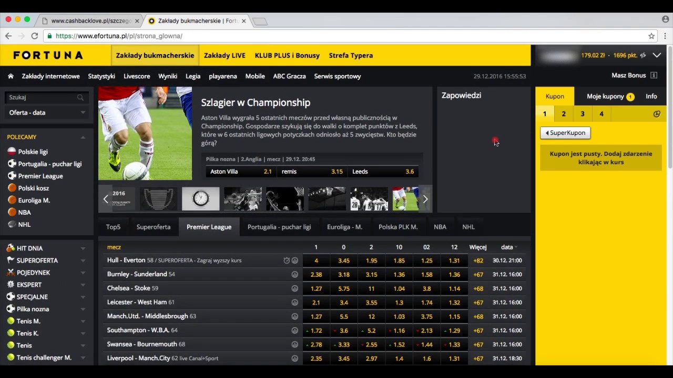The height and width of the screenshot is (378, 673).
Task: Click browser back arrow
Action: [x=8, y=36]
